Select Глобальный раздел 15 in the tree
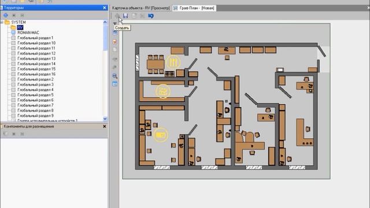 click(36, 69)
